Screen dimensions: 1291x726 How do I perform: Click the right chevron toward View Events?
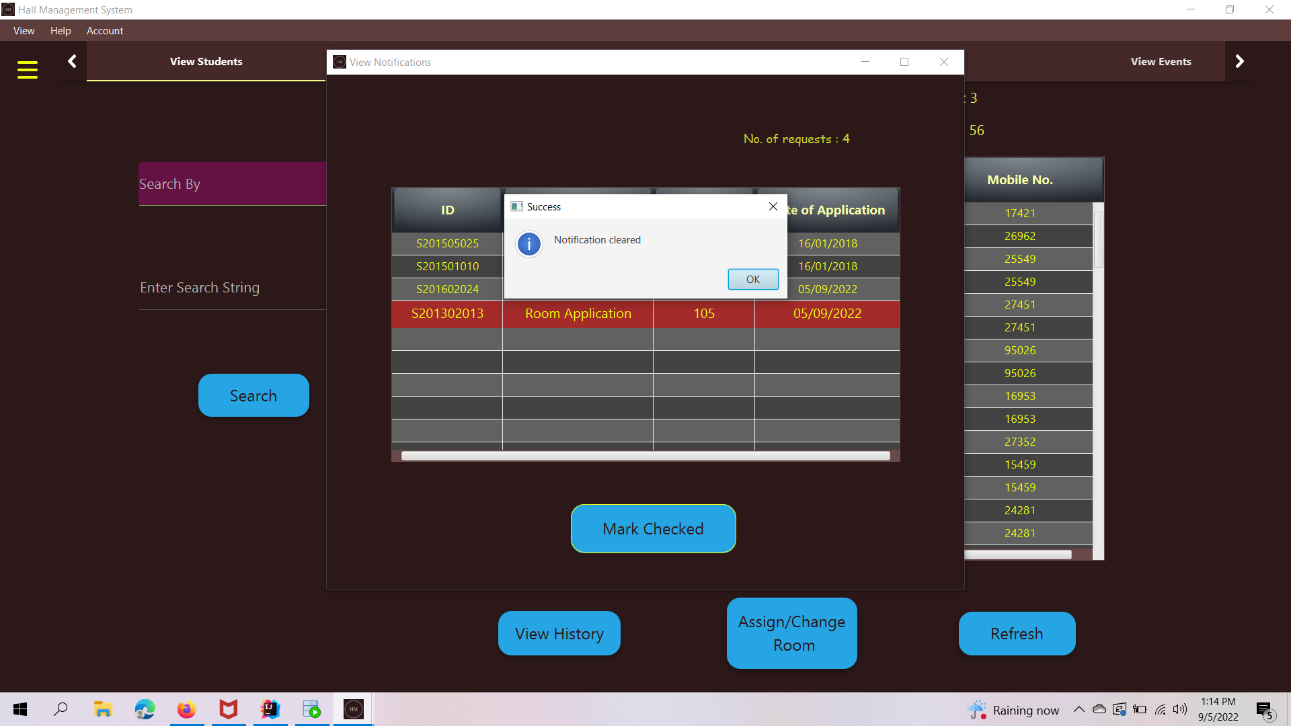click(1239, 61)
